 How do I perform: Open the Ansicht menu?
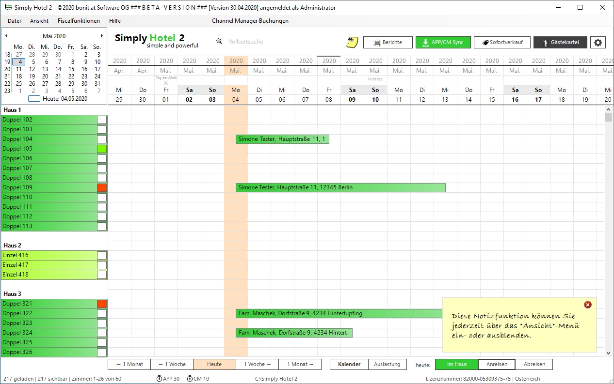point(39,21)
